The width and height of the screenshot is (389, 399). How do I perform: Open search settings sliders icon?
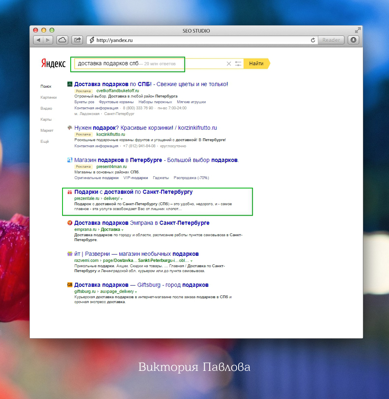(238, 64)
